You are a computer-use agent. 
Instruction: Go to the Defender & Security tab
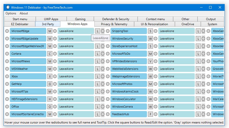pos(116,19)
